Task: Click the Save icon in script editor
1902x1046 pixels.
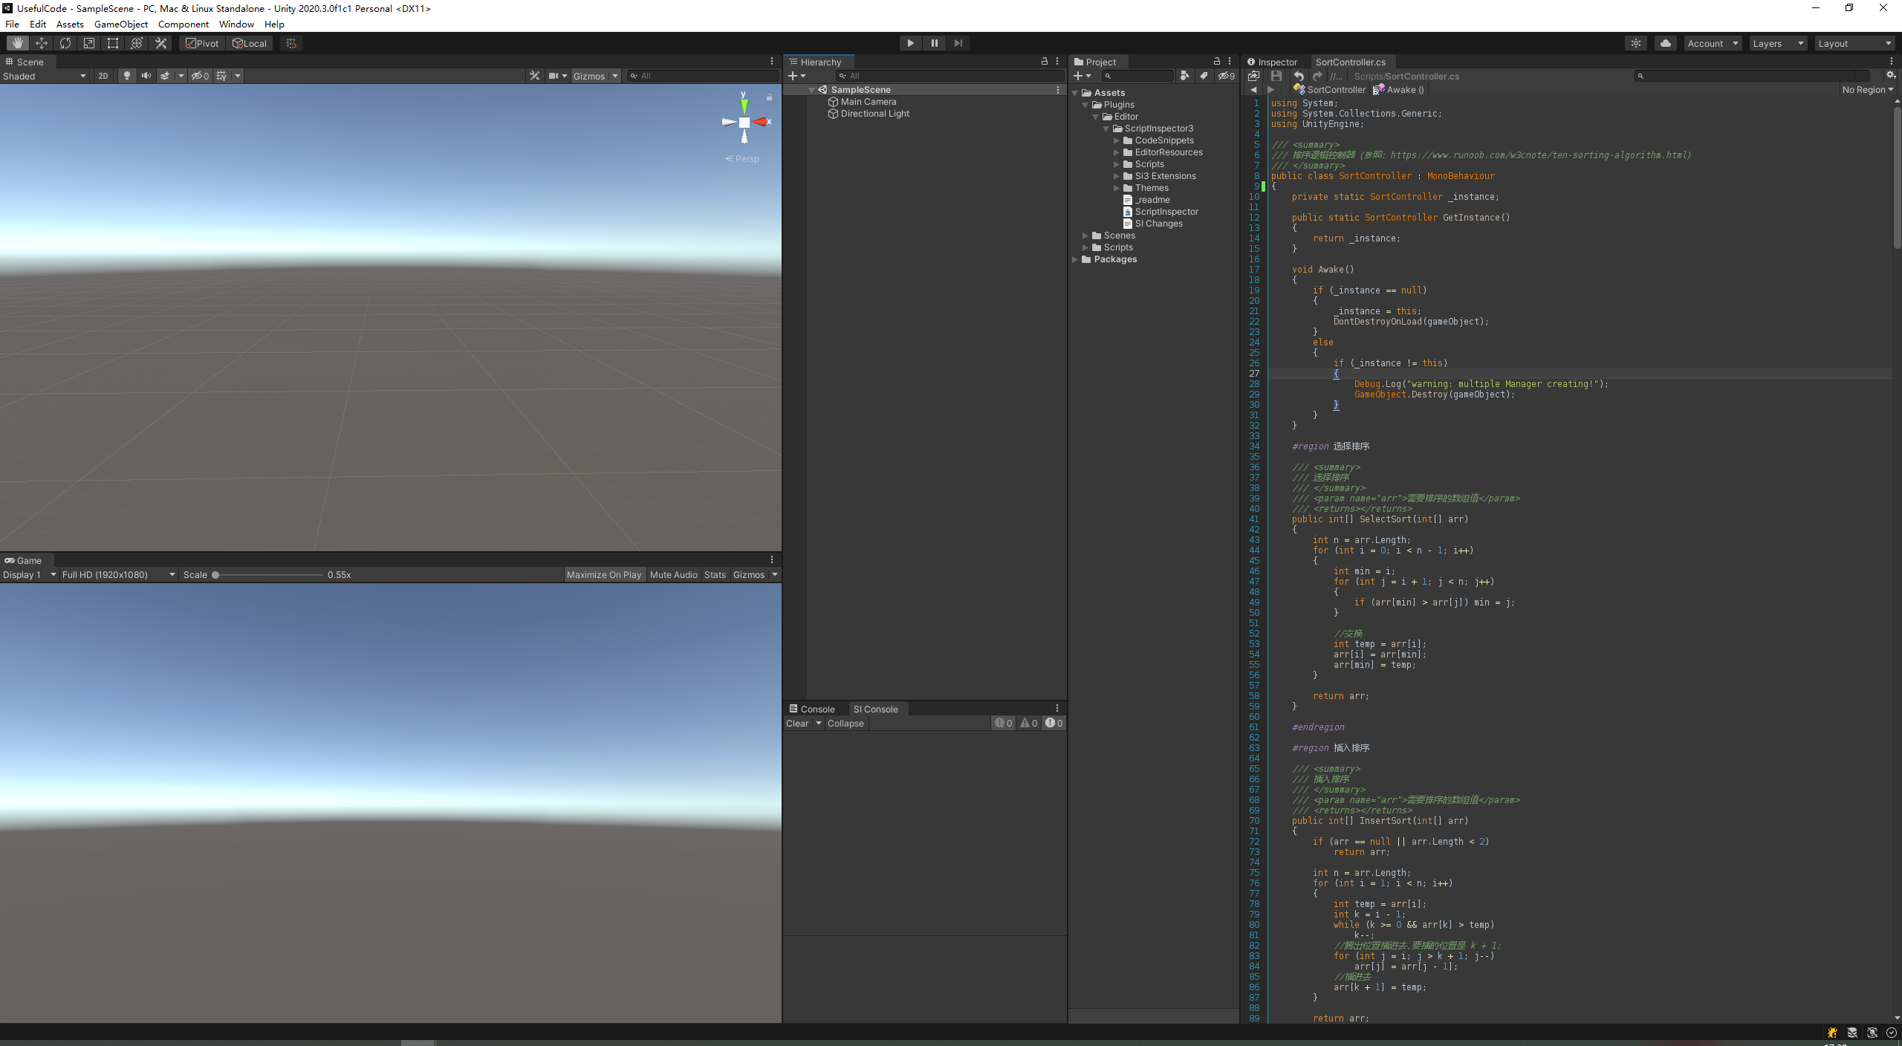Action: click(1276, 76)
